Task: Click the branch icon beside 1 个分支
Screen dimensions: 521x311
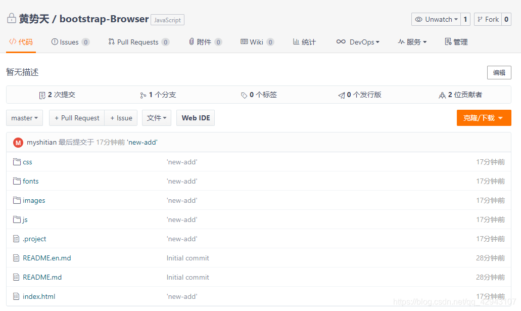Action: [x=143, y=96]
